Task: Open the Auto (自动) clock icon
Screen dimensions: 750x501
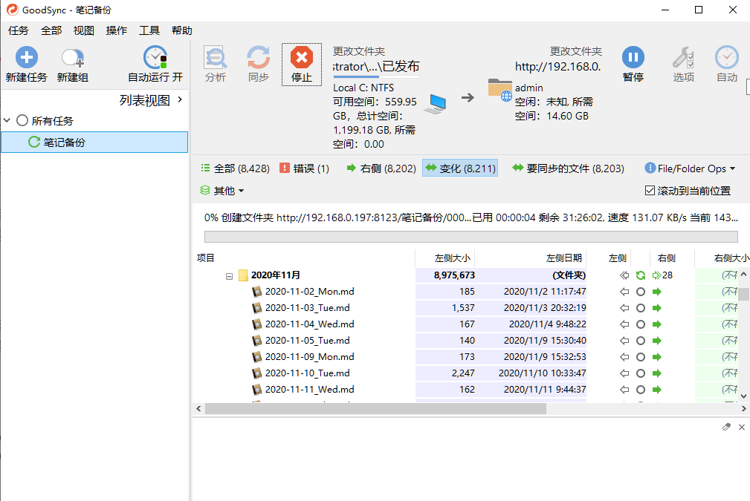Action: pos(726,58)
